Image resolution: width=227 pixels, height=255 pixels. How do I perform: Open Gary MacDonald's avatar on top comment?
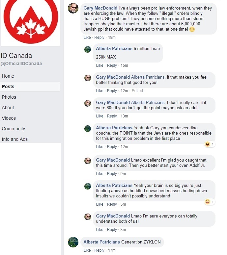pyautogui.click(x=73, y=8)
